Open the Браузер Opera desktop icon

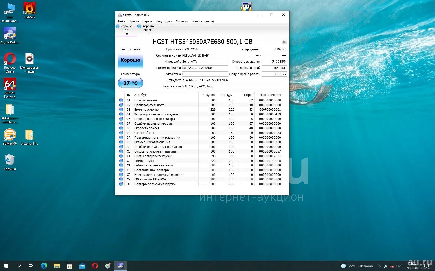coord(10,63)
